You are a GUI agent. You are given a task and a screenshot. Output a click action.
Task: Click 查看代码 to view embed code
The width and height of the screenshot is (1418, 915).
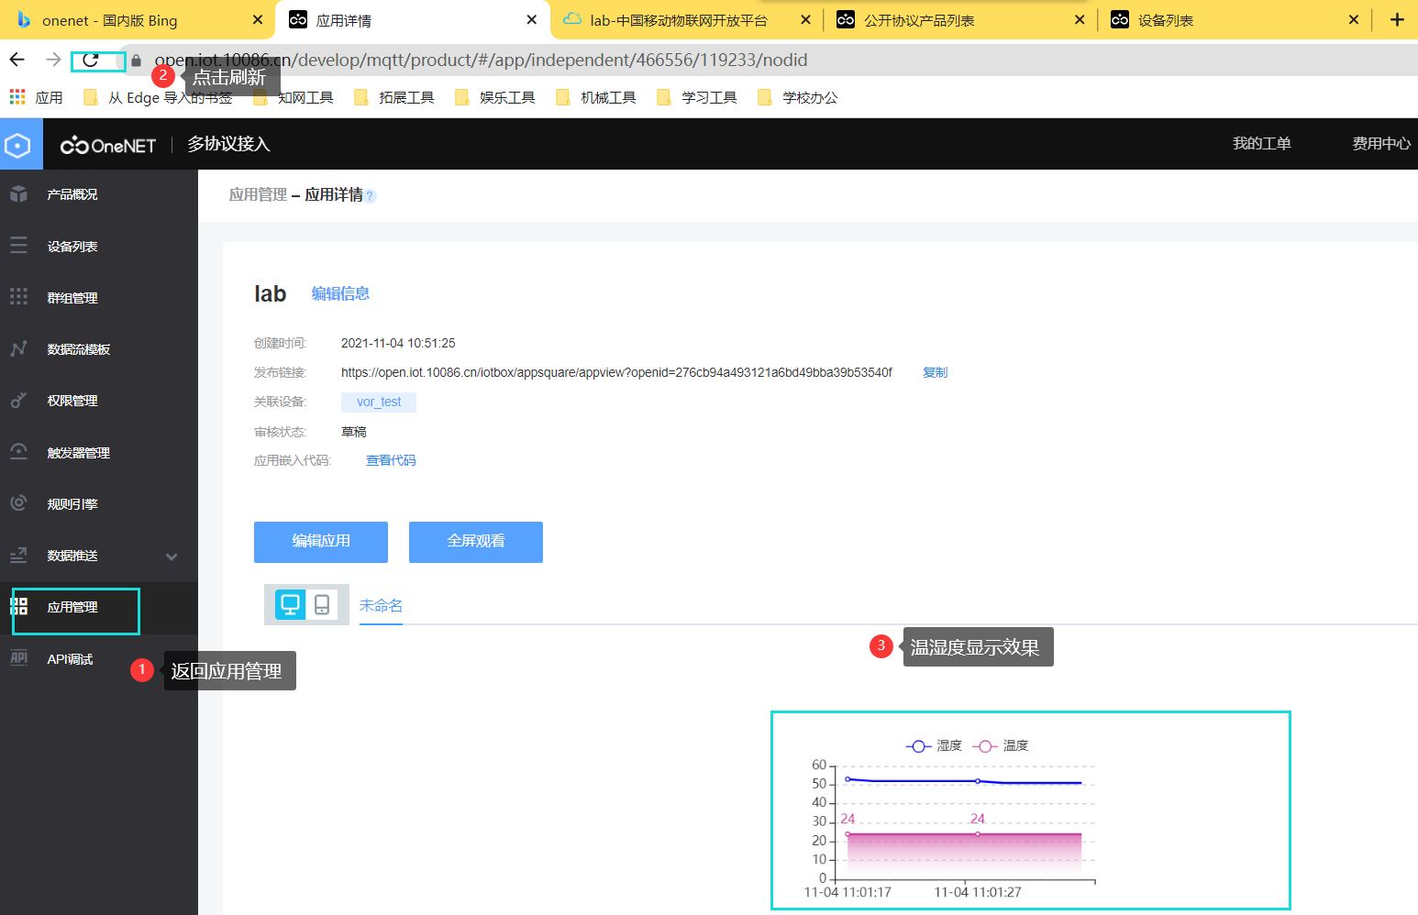(391, 460)
